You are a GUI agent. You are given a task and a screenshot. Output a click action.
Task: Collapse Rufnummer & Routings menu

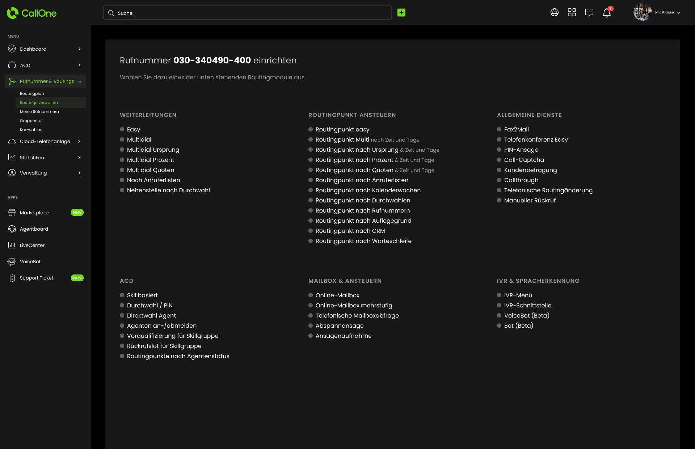coord(80,81)
